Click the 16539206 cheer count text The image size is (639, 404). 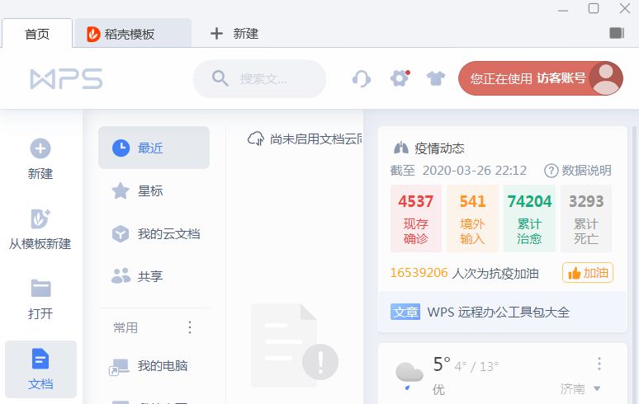click(x=419, y=273)
